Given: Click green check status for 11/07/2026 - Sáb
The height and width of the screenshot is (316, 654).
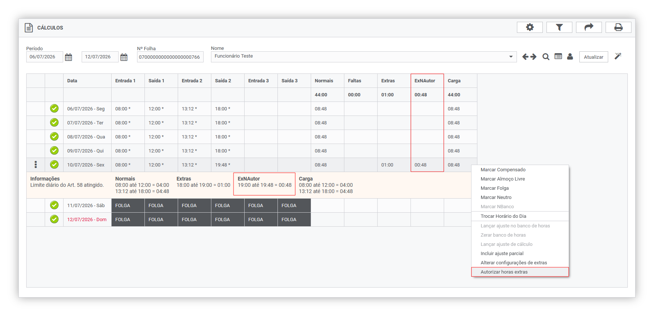Looking at the screenshot, I should click(54, 205).
